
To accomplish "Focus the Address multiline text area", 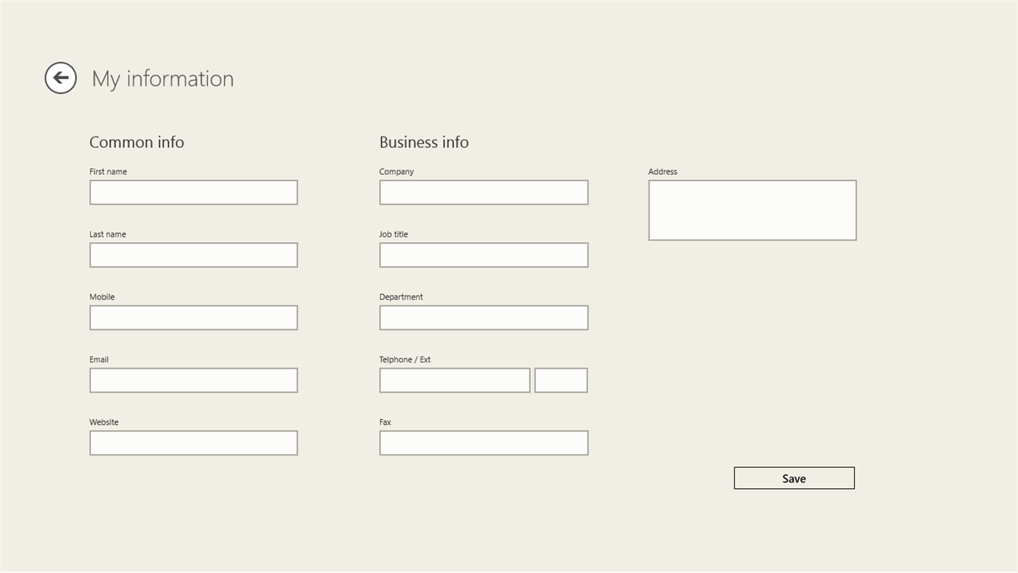I will (x=752, y=210).
